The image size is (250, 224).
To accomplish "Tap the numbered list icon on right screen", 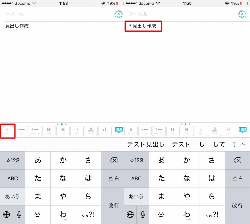I will (x=159, y=131).
